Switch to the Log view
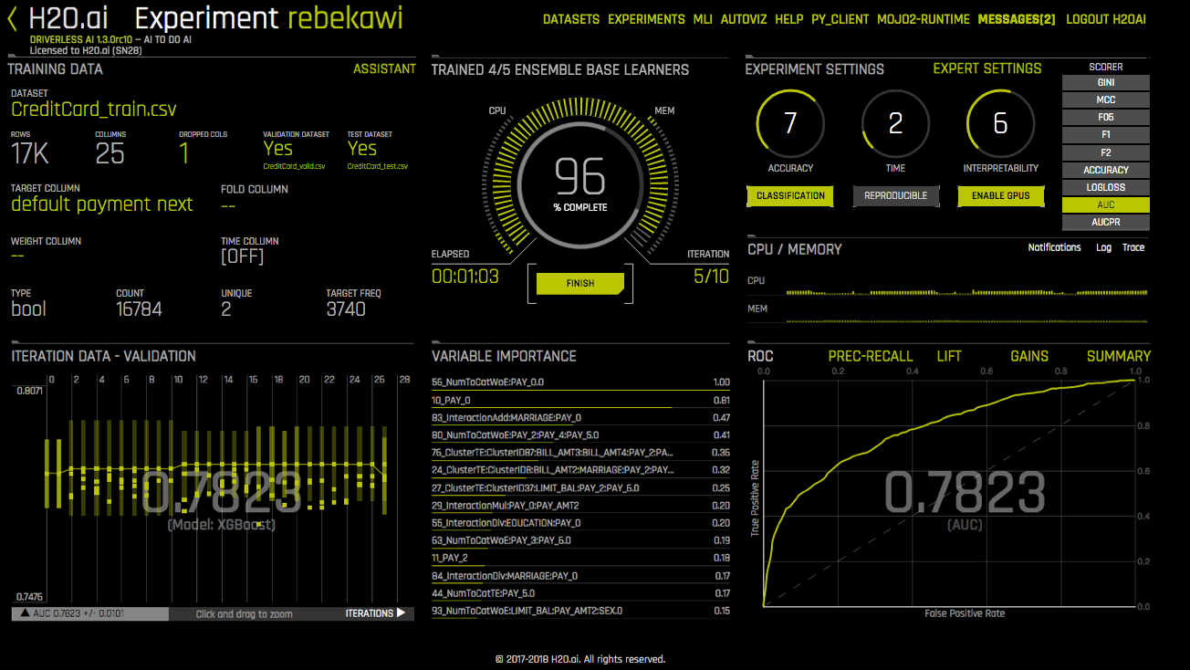This screenshot has width=1190, height=670. (x=1103, y=247)
